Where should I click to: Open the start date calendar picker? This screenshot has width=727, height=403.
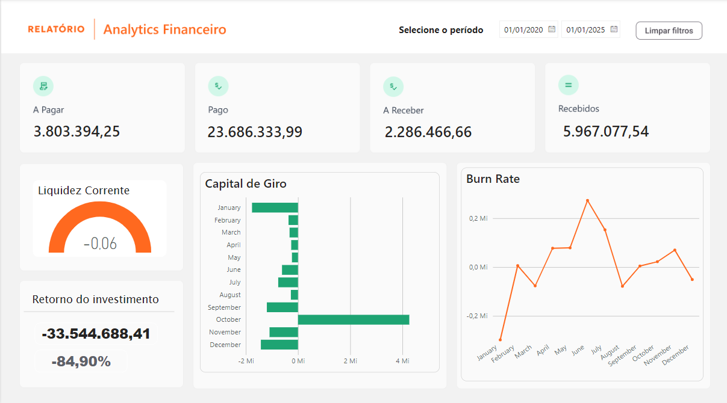click(x=552, y=29)
